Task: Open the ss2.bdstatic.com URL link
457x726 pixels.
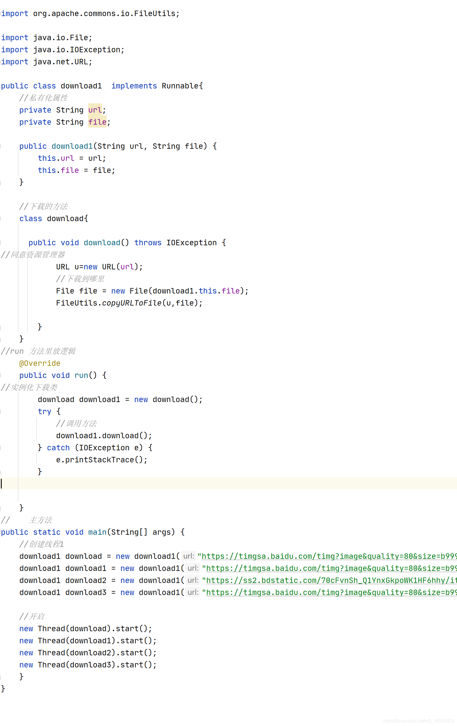Action: 331,580
